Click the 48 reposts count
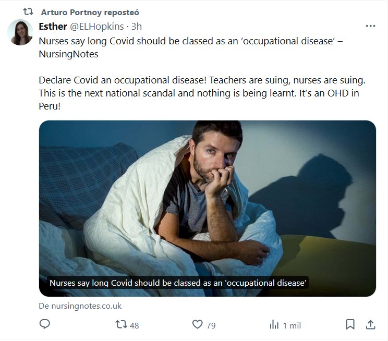 point(134,325)
